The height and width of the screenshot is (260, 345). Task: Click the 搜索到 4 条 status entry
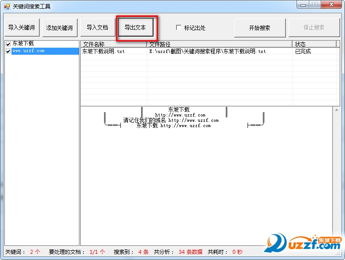pos(131,252)
